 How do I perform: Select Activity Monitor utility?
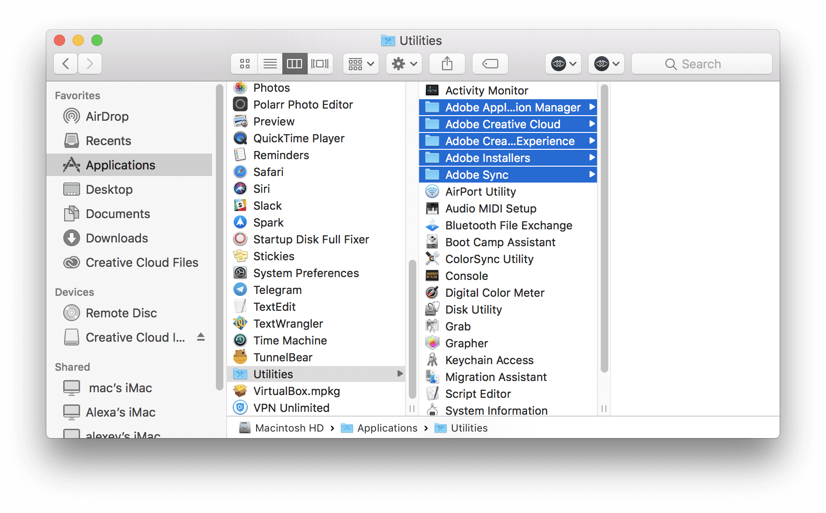click(508, 90)
